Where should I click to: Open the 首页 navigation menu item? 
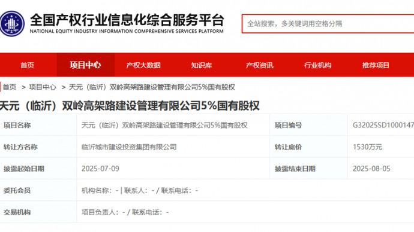(x=27, y=65)
